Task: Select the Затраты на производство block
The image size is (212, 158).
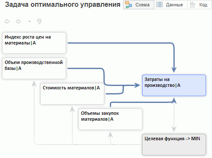Action: tap(174, 85)
